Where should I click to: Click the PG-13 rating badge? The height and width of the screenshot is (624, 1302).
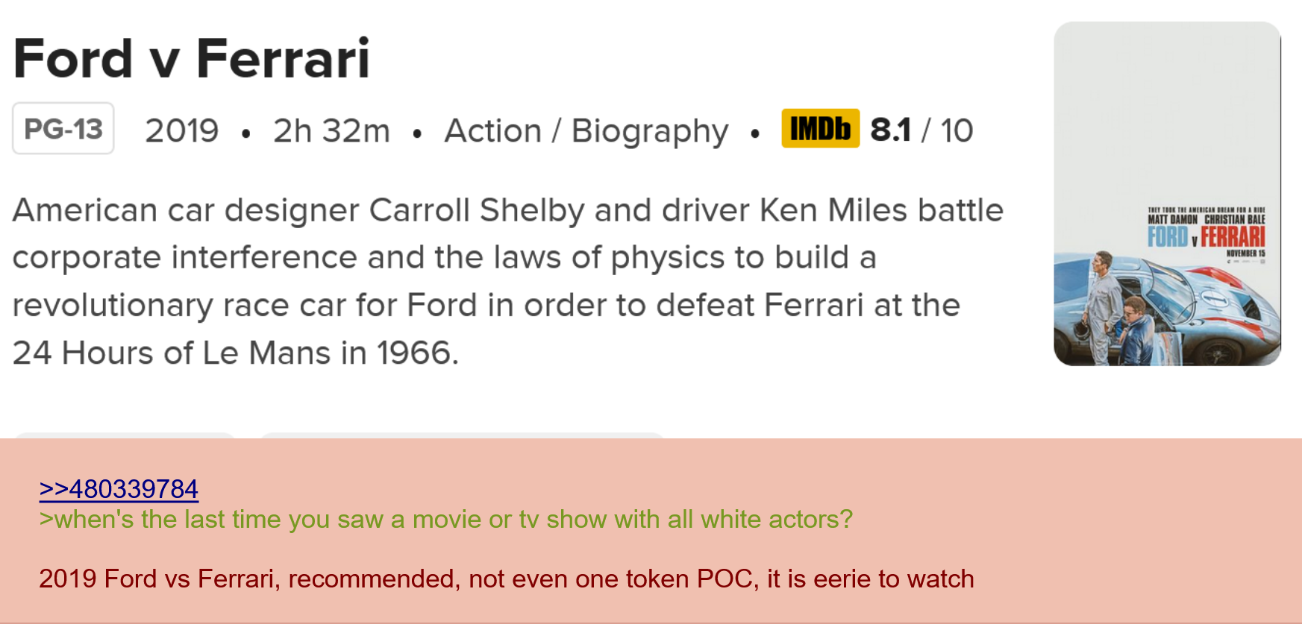click(x=63, y=129)
